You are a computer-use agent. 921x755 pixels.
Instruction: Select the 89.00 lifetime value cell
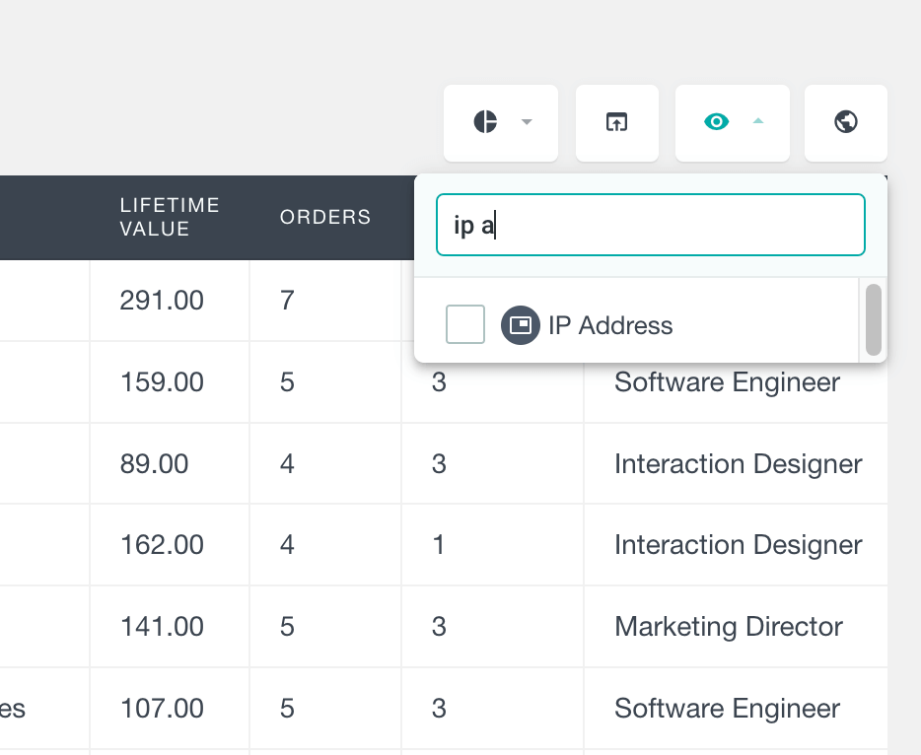pyautogui.click(x=154, y=463)
